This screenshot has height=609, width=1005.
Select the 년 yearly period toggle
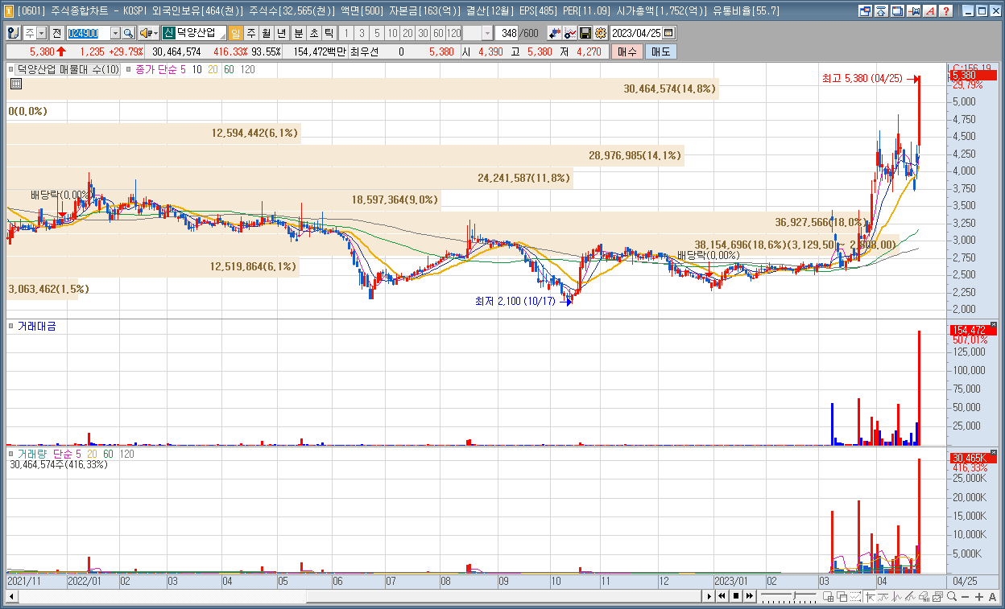pyautogui.click(x=282, y=33)
